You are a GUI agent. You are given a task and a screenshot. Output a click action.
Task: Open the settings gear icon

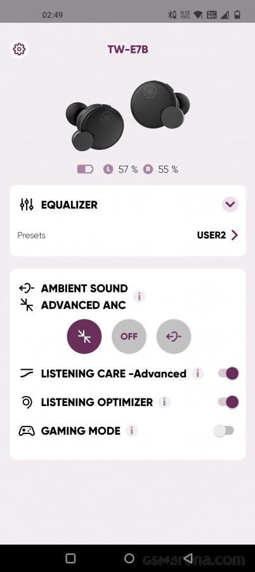point(19,49)
